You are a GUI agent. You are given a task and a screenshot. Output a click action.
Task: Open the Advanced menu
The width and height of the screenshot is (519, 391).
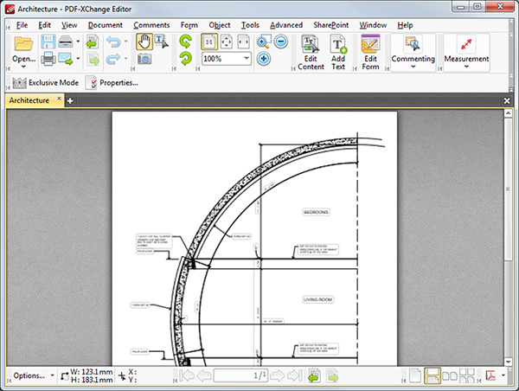pos(286,25)
